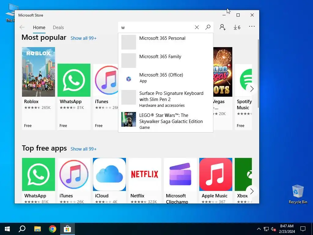The height and width of the screenshot is (235, 313).
Task: Open the Xbox app tile
Action: [243, 181]
